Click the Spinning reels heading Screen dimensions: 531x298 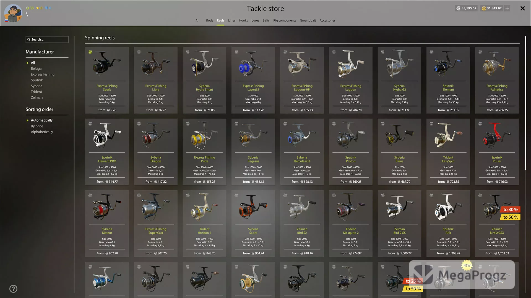coord(100,38)
